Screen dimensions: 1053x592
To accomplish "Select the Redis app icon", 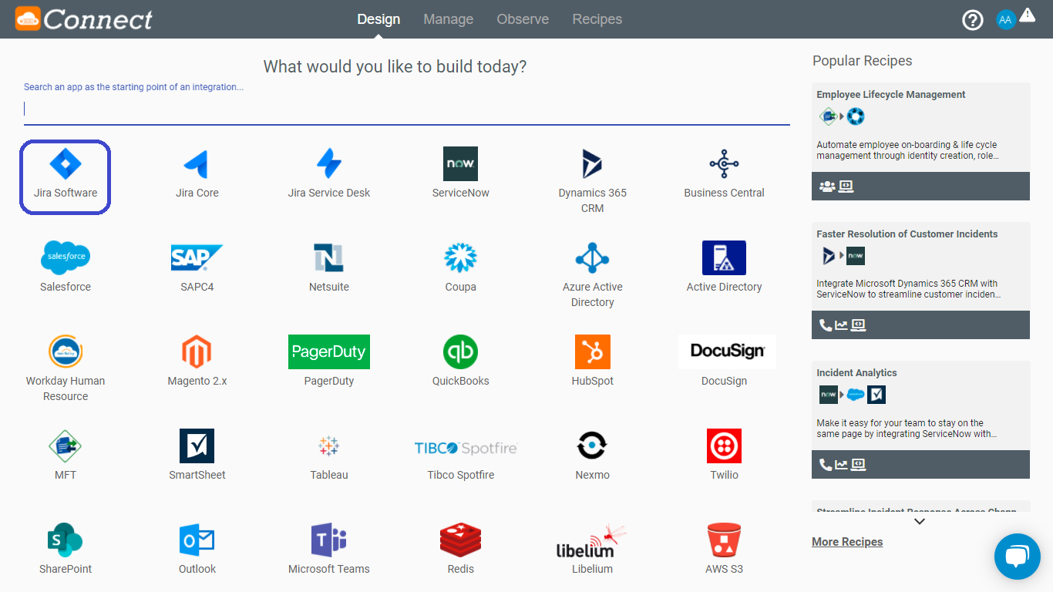I will (x=461, y=540).
